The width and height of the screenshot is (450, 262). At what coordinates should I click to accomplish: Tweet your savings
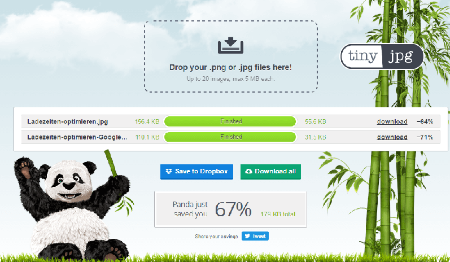255,236
